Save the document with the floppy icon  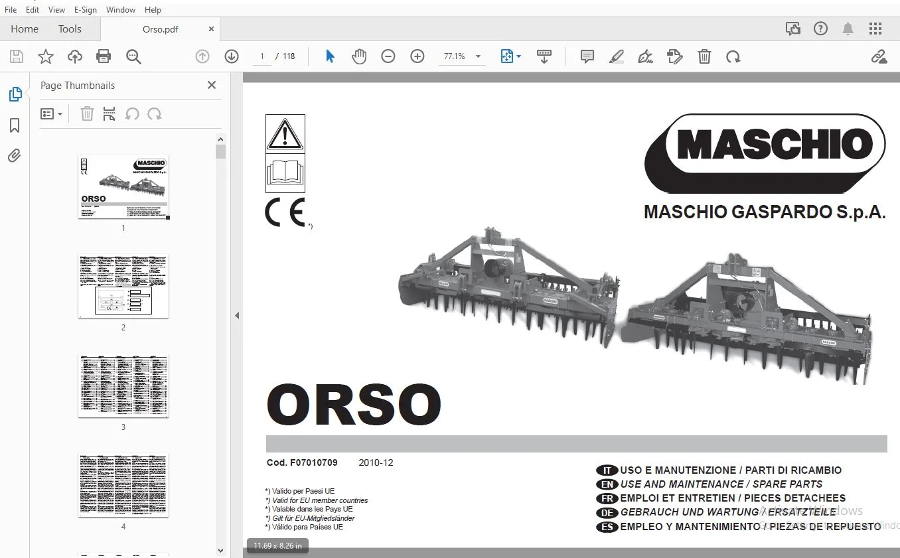pos(17,57)
